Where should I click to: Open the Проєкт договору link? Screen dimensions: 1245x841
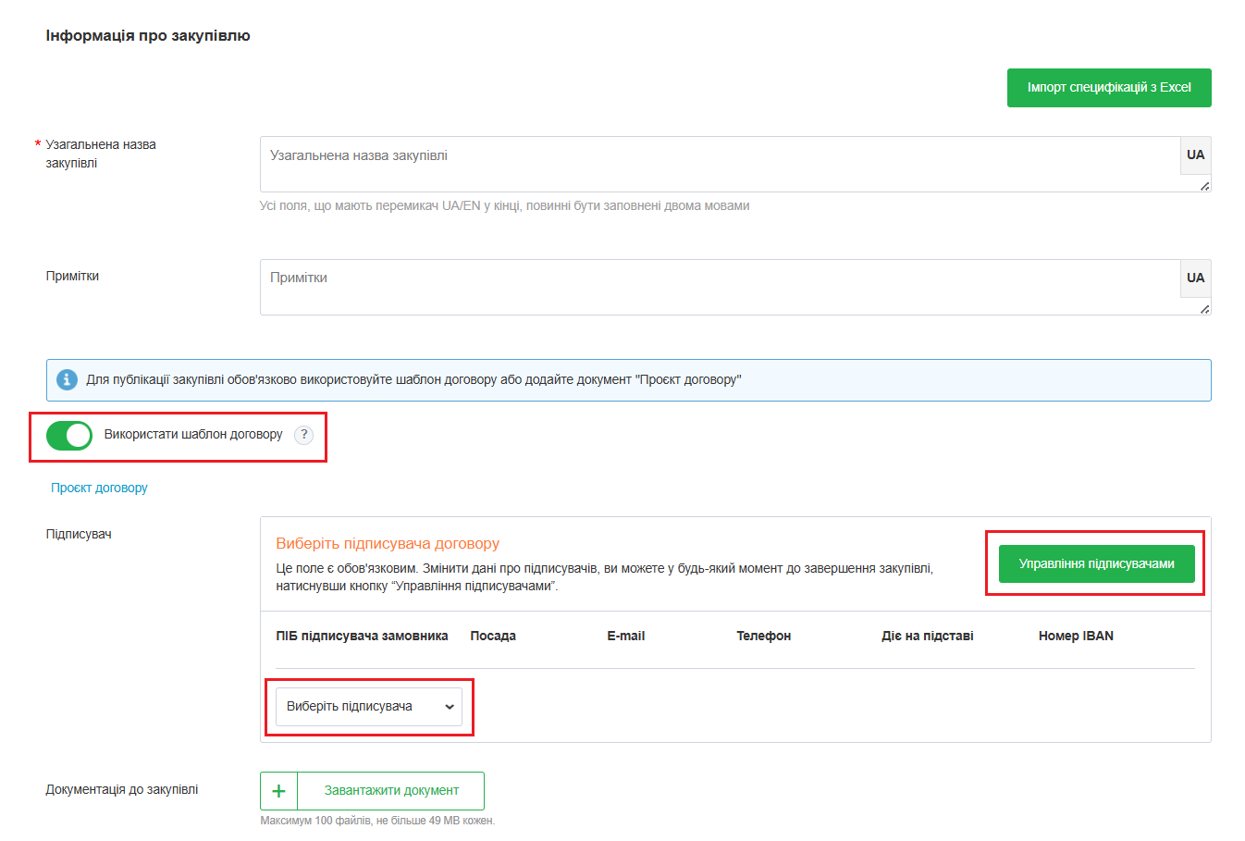click(x=99, y=488)
